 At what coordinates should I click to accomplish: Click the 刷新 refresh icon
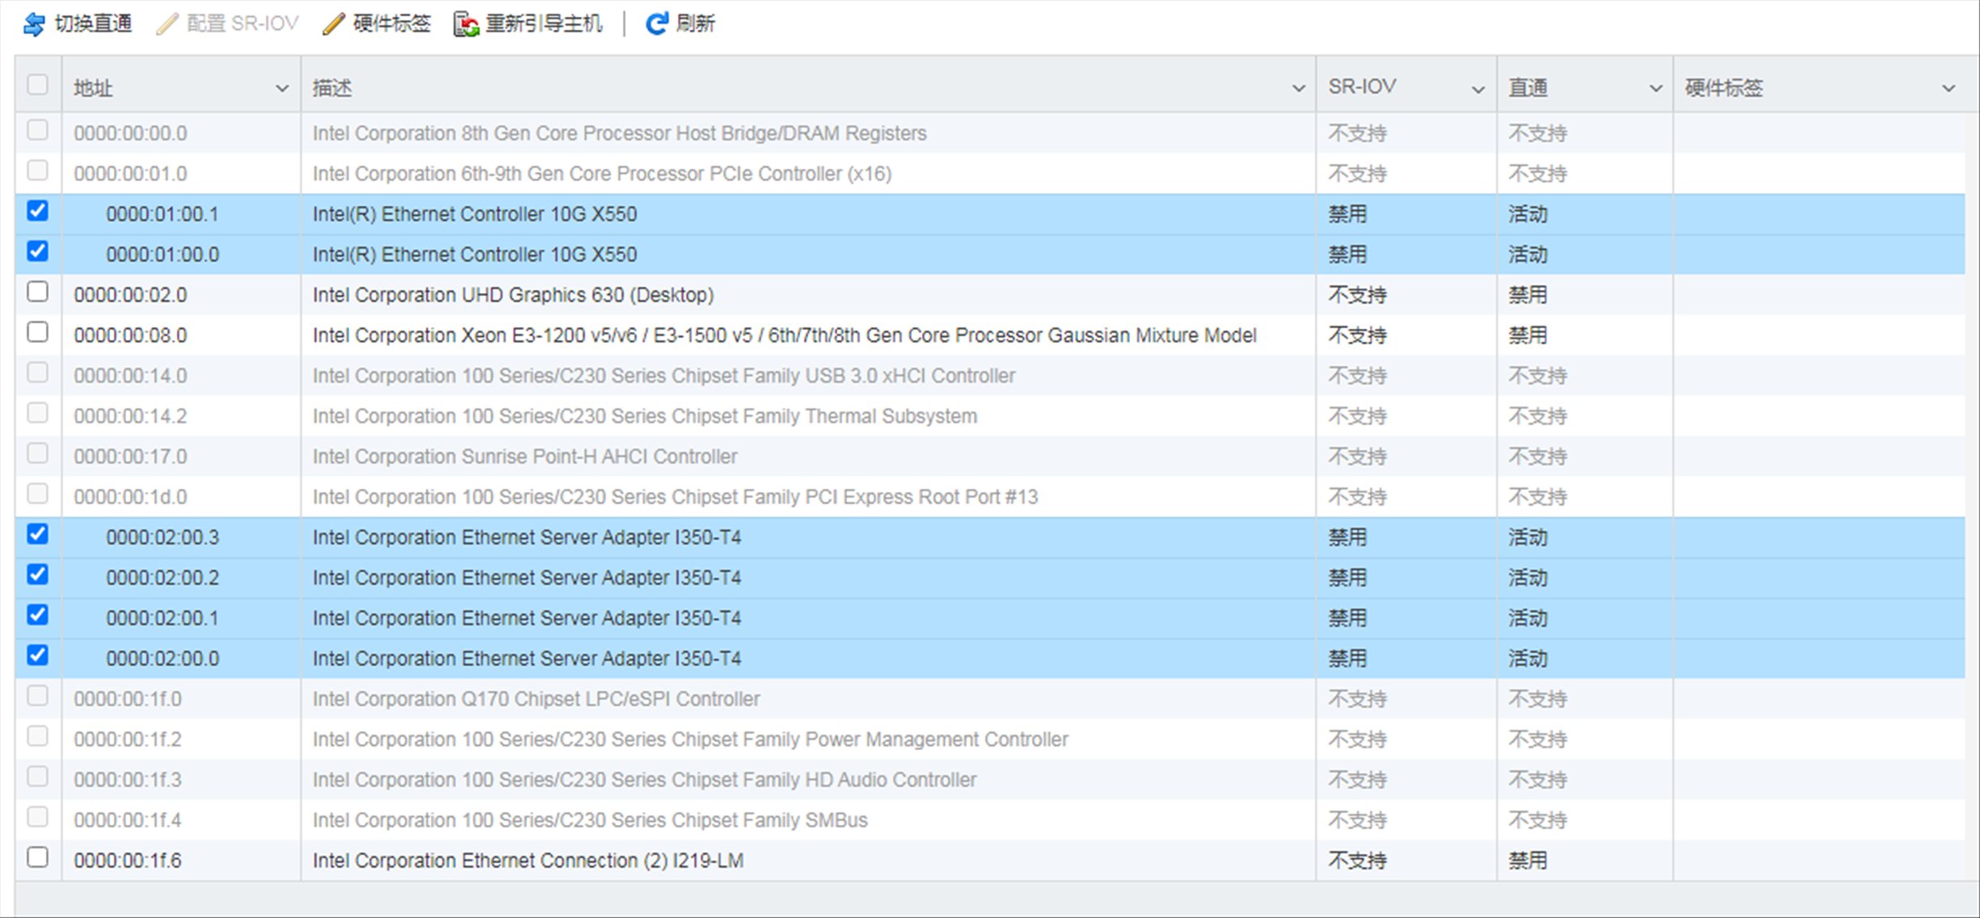[656, 23]
